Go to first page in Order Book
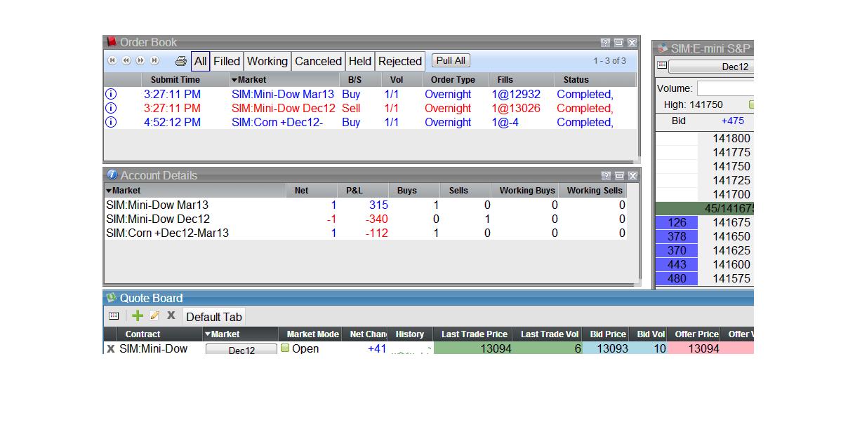This screenshot has height=422, width=855. [x=112, y=61]
